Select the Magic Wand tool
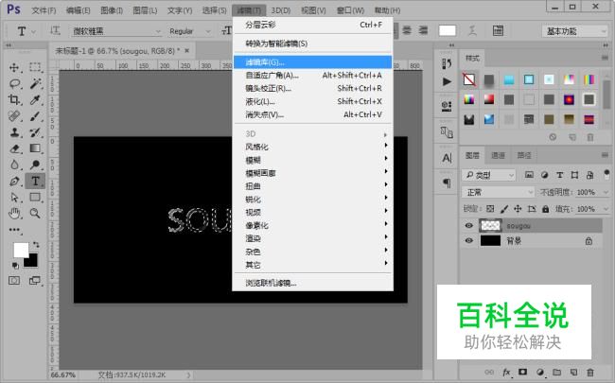This screenshot has width=615, height=383. (35, 83)
